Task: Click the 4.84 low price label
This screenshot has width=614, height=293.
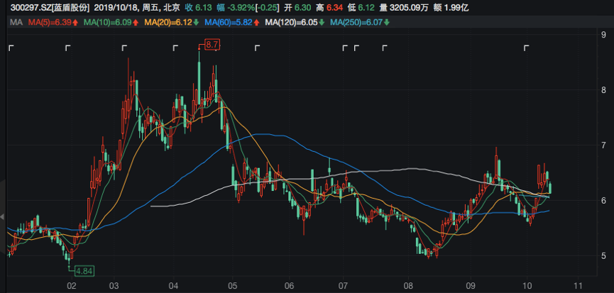Action: click(x=83, y=270)
